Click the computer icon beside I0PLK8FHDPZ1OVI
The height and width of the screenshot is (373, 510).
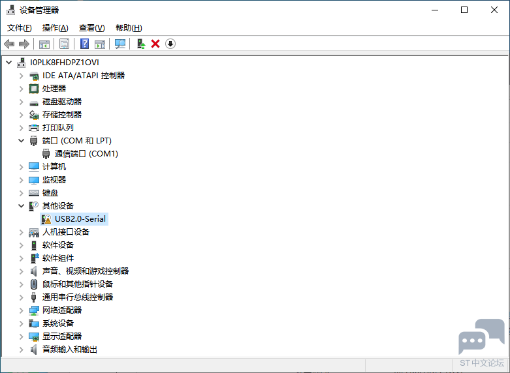pos(22,63)
